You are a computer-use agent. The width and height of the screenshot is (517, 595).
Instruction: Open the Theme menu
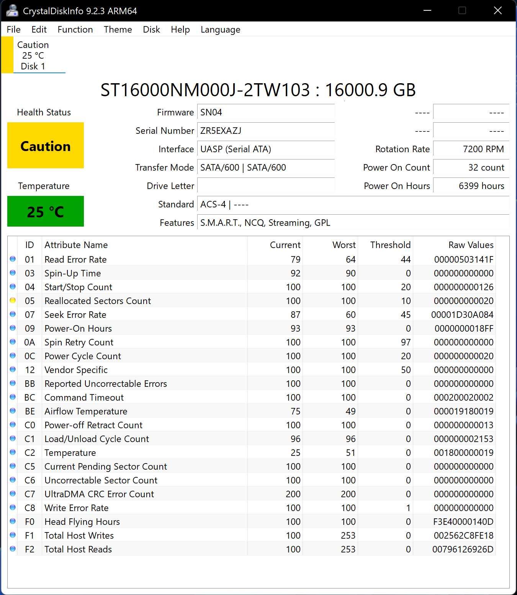[118, 30]
